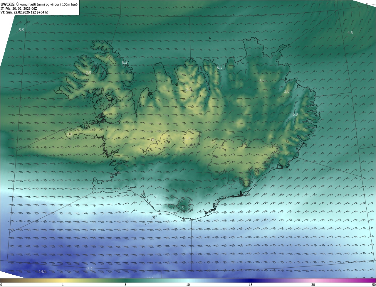The width and height of the screenshot is (376, 287).
Task: Click the 6.2 value label in the Westfjords
Action: pos(125,62)
